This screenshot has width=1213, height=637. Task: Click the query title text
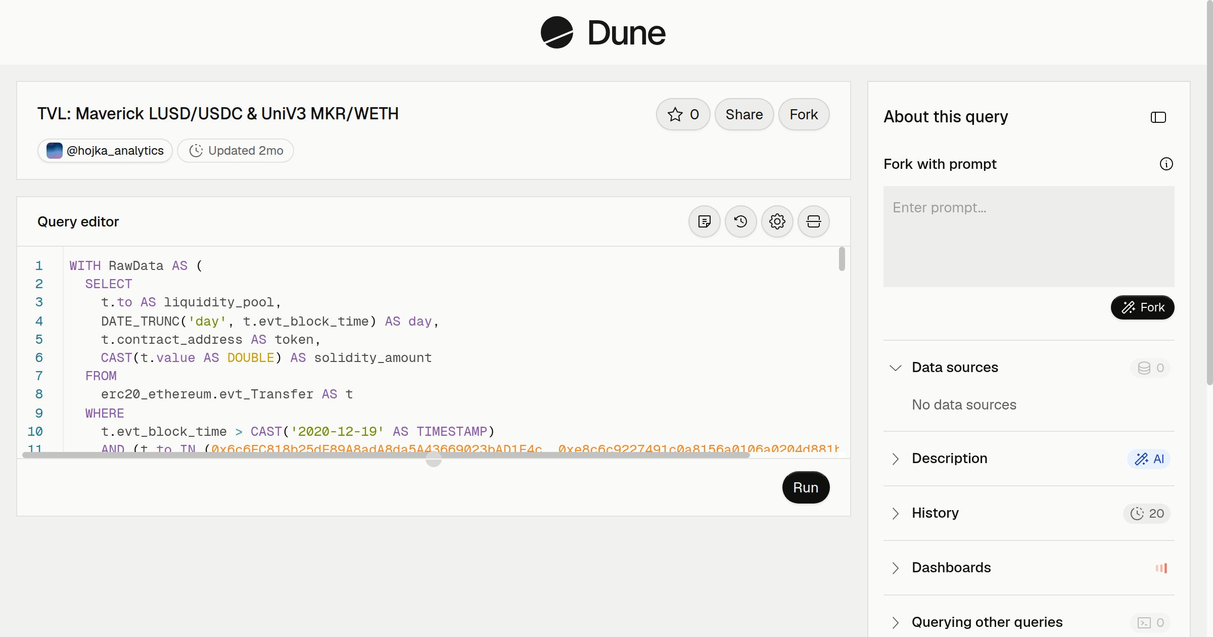click(x=218, y=114)
